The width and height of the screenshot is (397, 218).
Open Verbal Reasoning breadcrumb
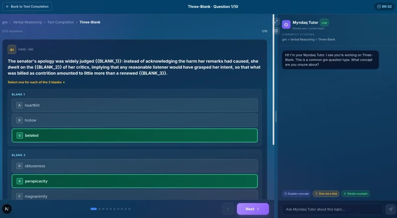click(x=27, y=22)
